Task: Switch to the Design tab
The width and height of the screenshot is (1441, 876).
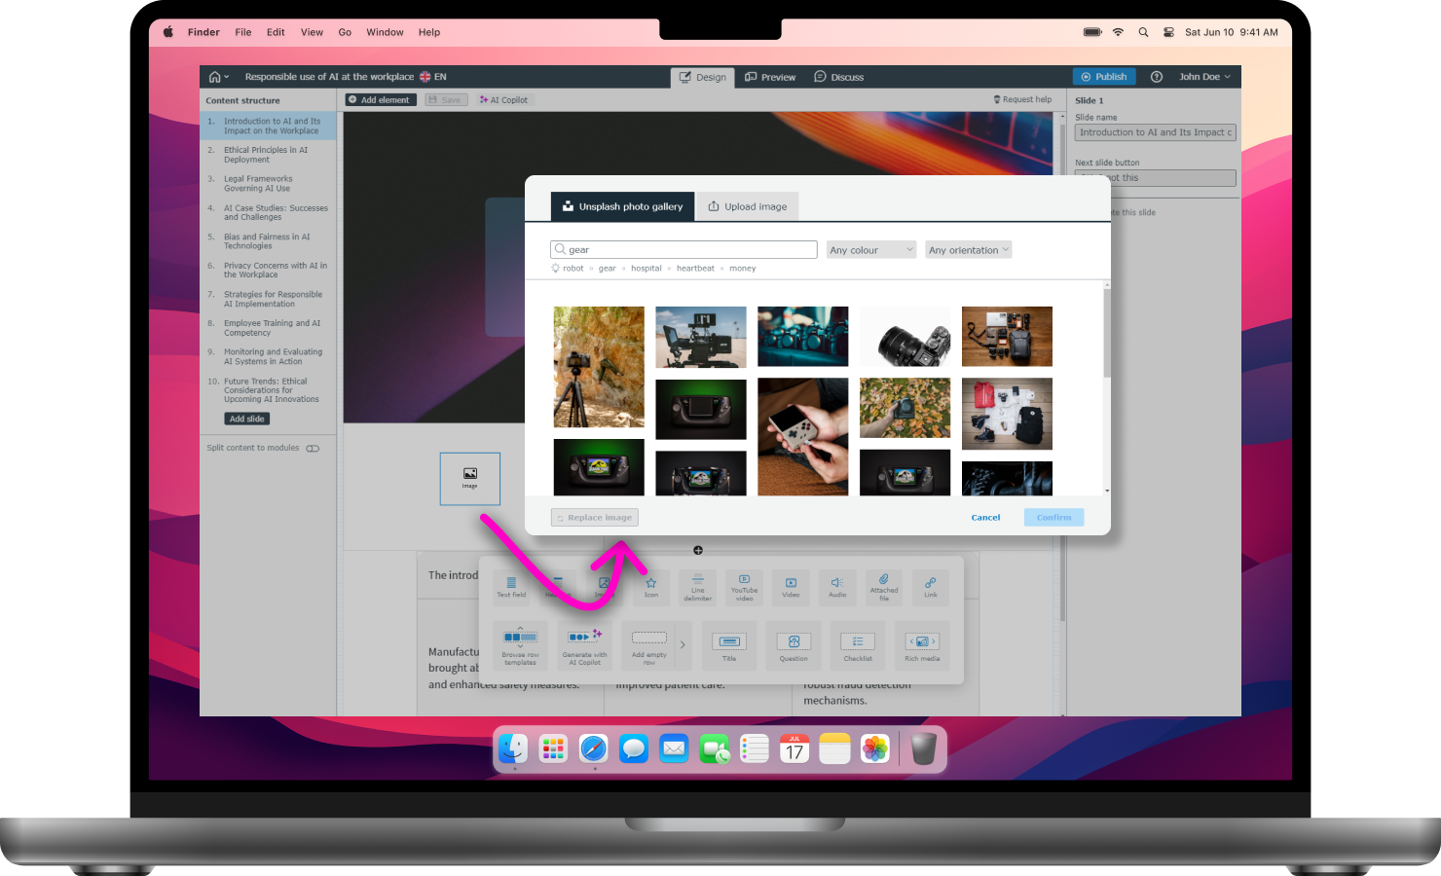Action: click(702, 77)
